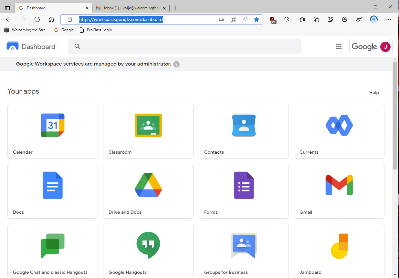Click the info icon beside administrator notice
The image size is (399, 278).
176,64
